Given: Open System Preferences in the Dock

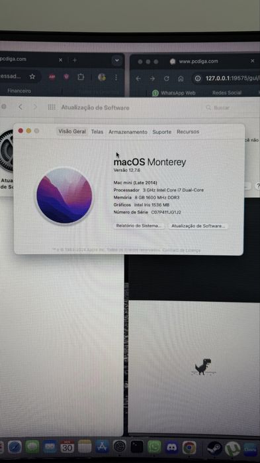Looking at the screenshot, I should coord(120,447).
